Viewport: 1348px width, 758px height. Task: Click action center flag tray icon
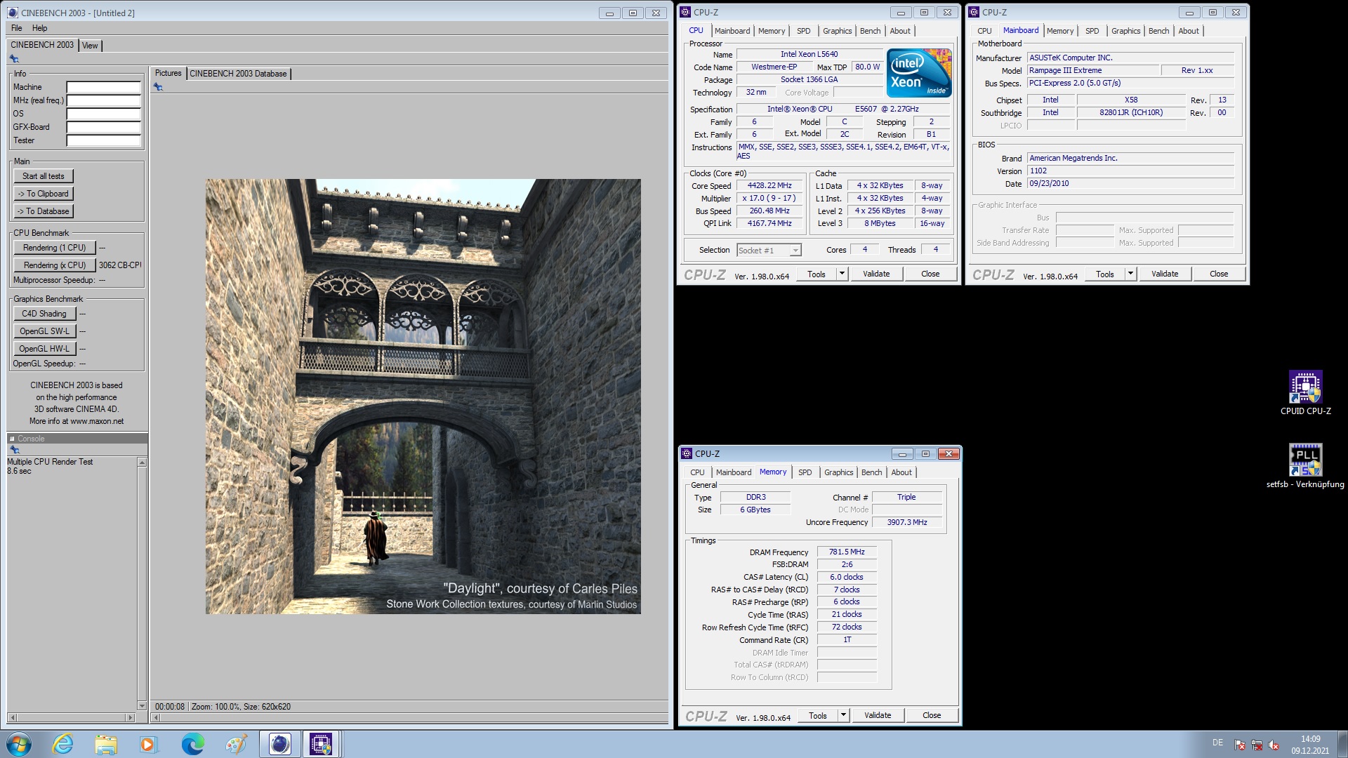pyautogui.click(x=1240, y=745)
